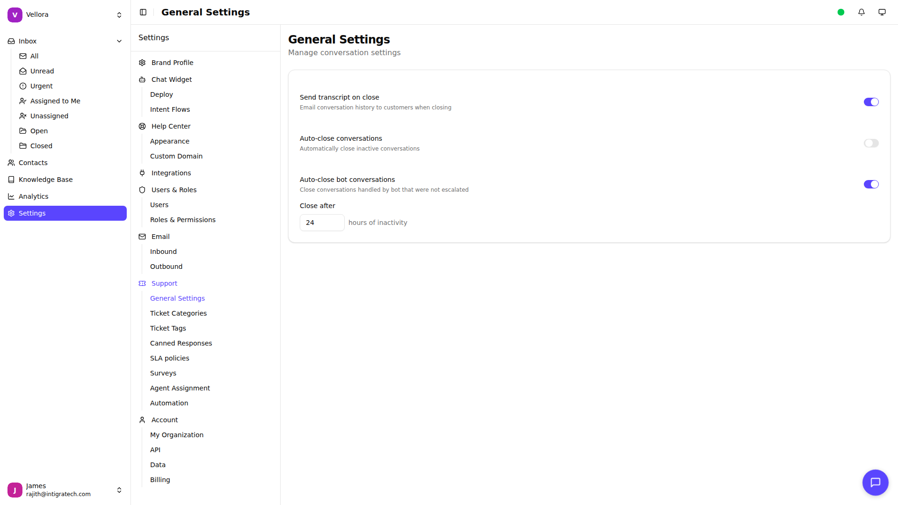
Task: Open Roles & Permissions page
Action: click(183, 220)
